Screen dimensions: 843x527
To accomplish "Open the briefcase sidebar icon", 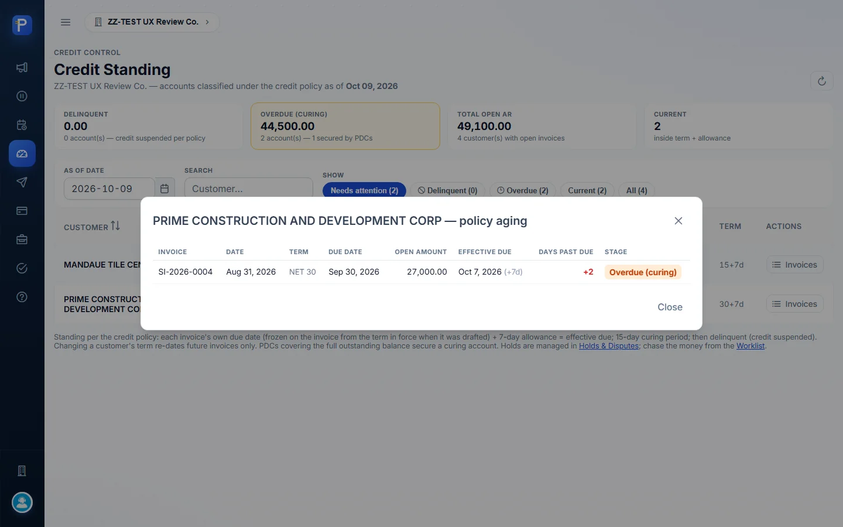I will pos(22,239).
